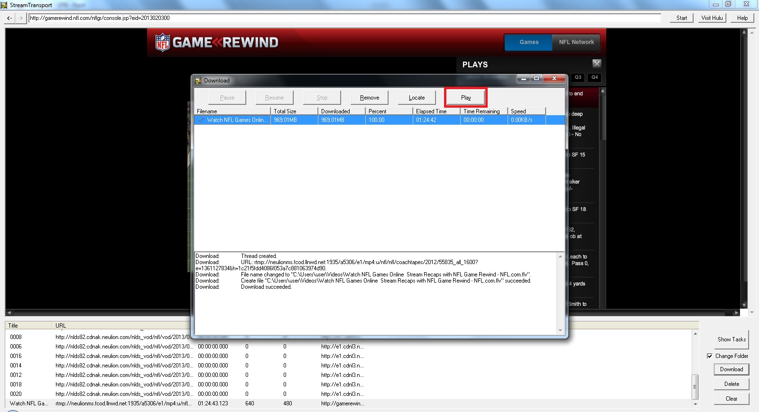Close the Download dialog window
Screen dimensions: 759x412
pyautogui.click(x=554, y=79)
